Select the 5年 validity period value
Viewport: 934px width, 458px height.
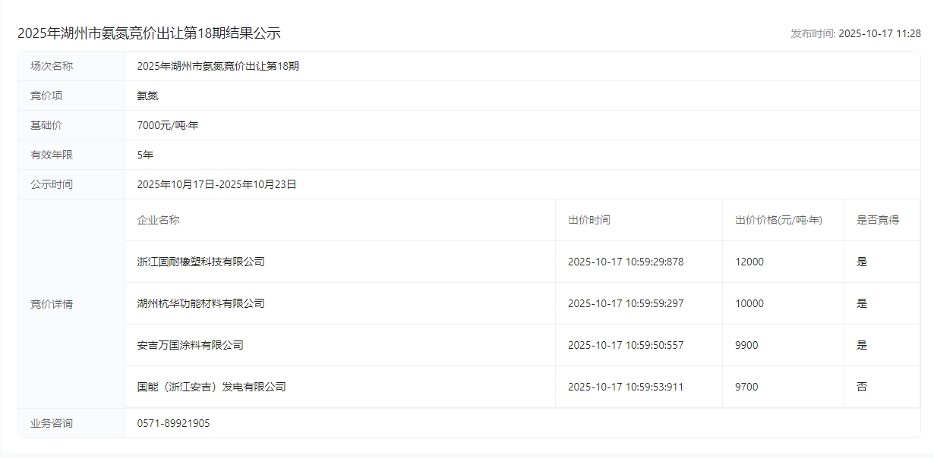coord(145,155)
